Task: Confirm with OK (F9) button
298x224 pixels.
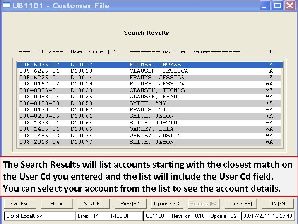Action: pyautogui.click(x=278, y=204)
